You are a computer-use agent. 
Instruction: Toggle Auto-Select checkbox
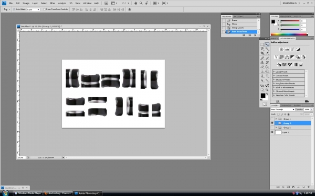(14, 9)
